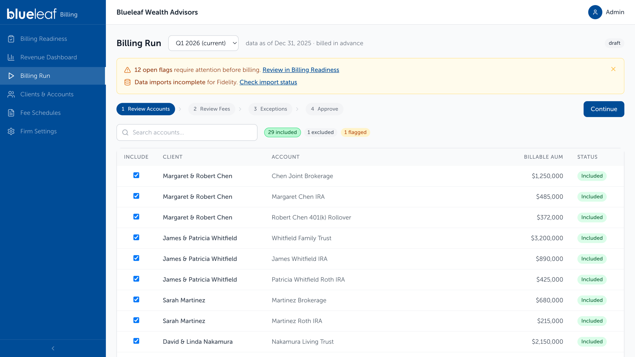
Task: Filter by 1 excluded badge
Action: click(320, 132)
